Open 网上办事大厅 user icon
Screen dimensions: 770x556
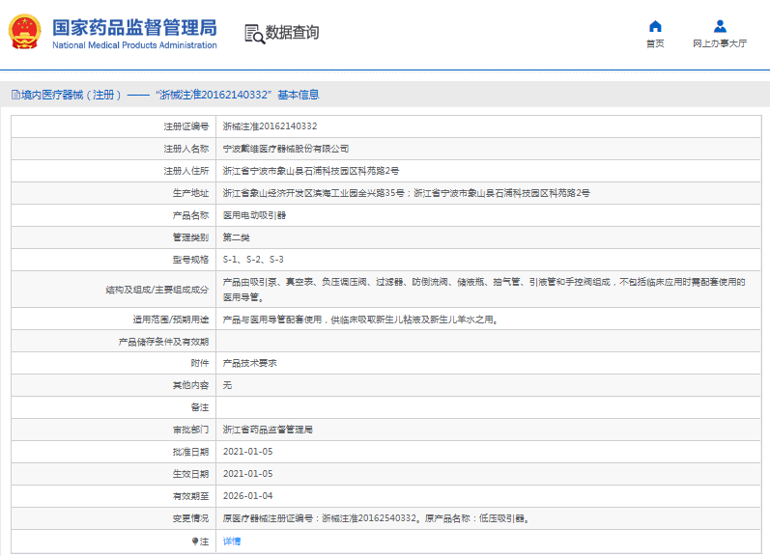point(720,26)
